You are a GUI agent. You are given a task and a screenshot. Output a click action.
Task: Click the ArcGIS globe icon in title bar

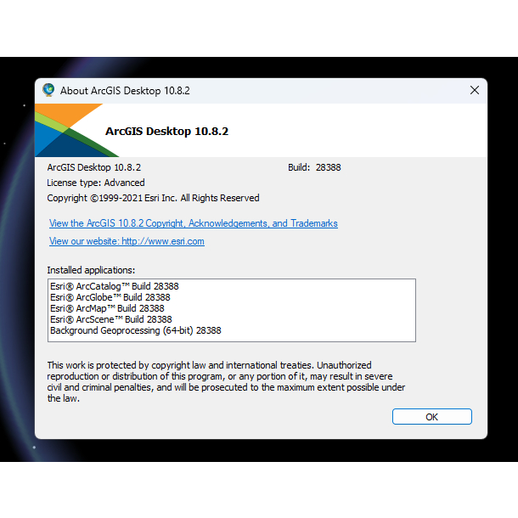pos(48,90)
